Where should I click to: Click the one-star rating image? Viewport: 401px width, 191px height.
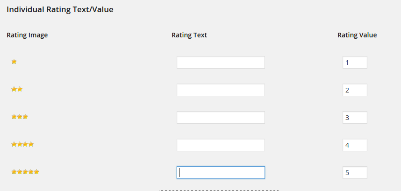click(14, 62)
